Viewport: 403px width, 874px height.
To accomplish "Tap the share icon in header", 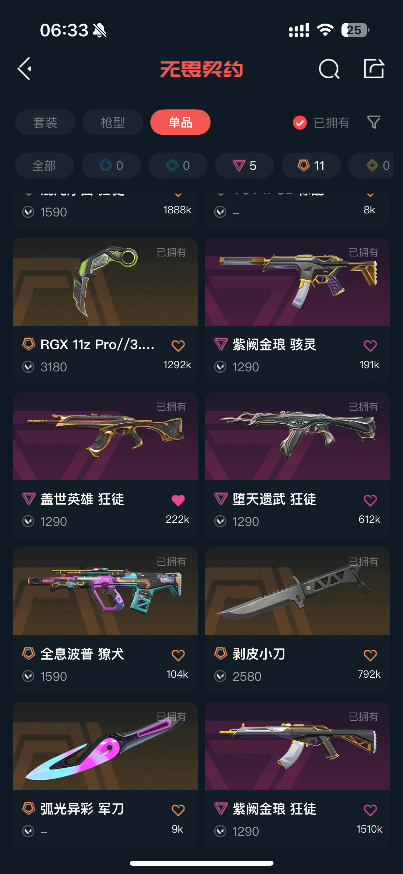I will point(374,68).
